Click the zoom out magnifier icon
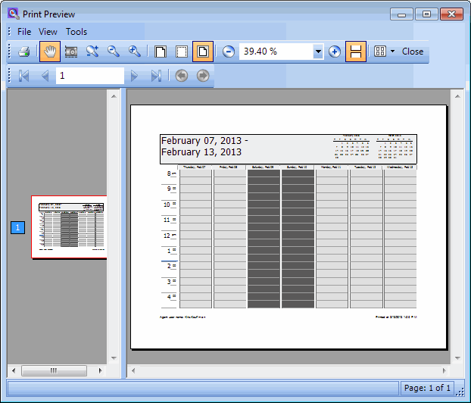The height and width of the screenshot is (403, 471). [x=114, y=52]
